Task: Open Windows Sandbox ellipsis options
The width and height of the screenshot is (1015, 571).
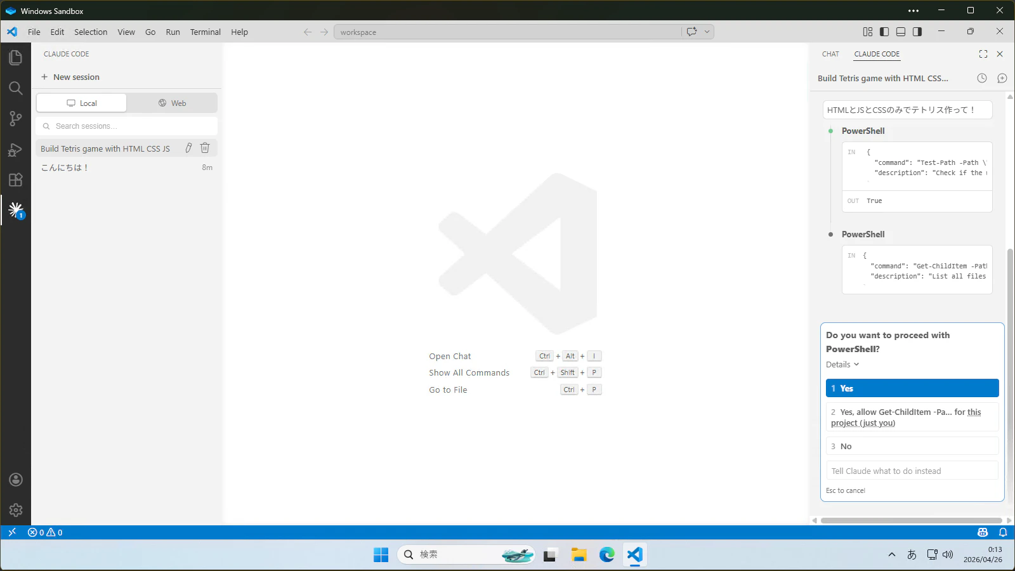Action: (913, 11)
